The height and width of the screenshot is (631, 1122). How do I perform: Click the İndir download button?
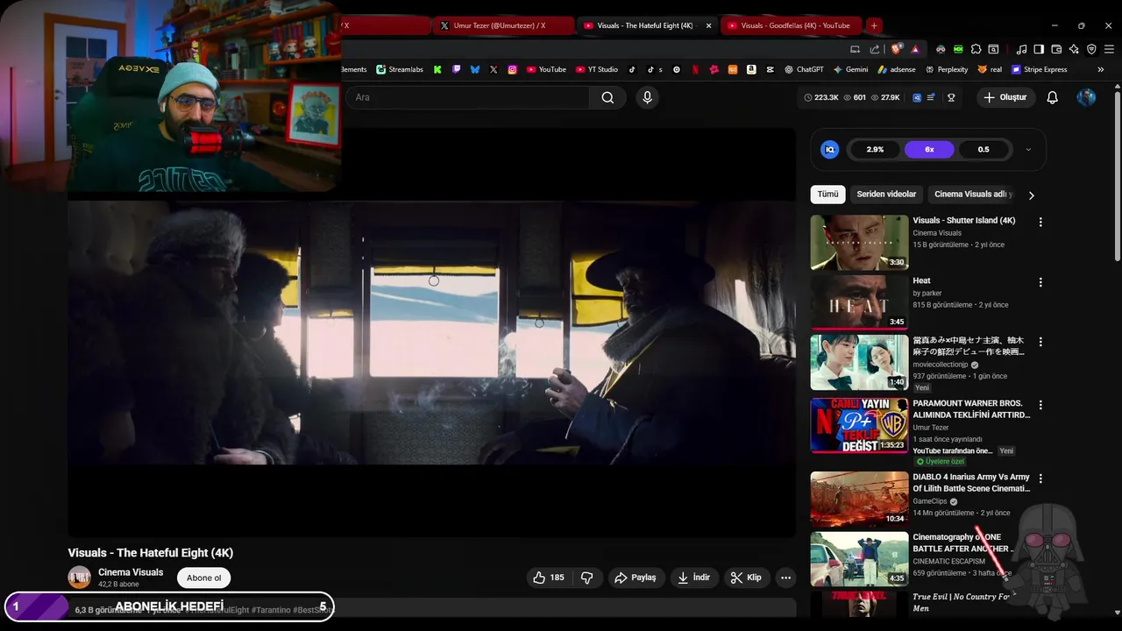(x=694, y=578)
